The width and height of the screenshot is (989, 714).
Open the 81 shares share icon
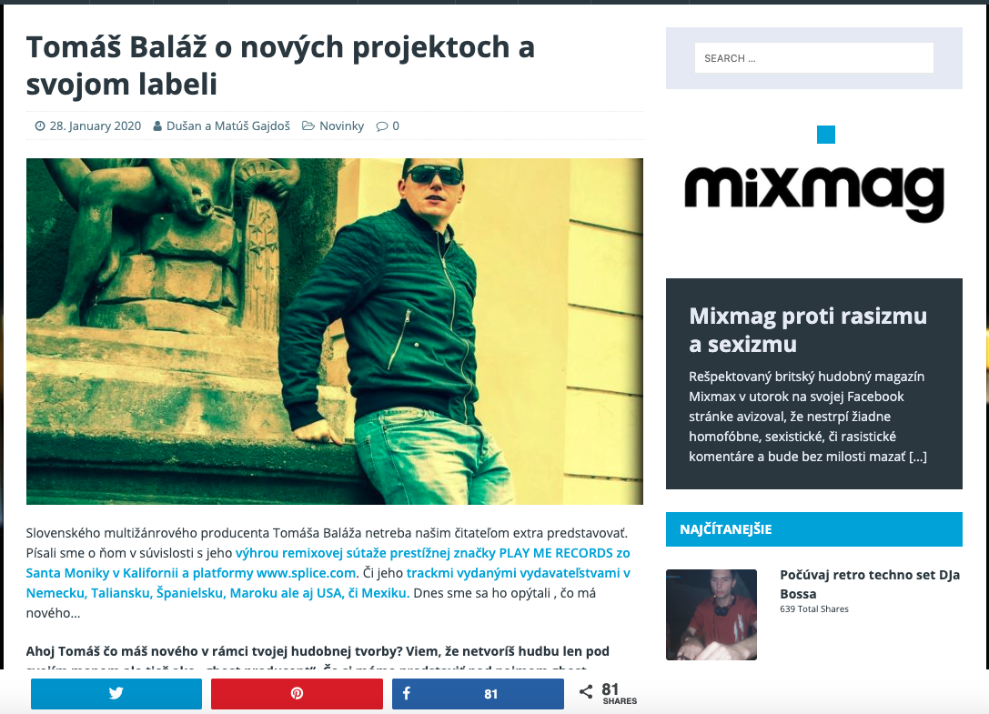(586, 692)
